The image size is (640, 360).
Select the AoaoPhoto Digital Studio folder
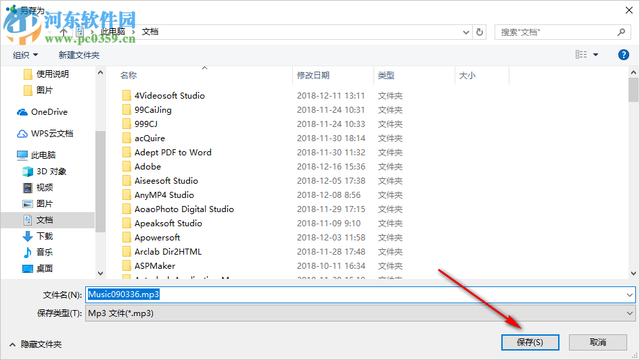pos(184,209)
